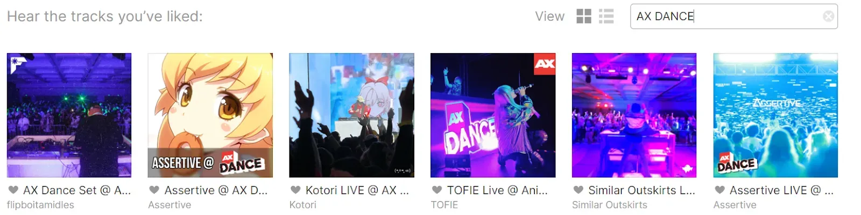The width and height of the screenshot is (861, 215).
Task: Open the Kotori artist profile link
Action: point(303,205)
